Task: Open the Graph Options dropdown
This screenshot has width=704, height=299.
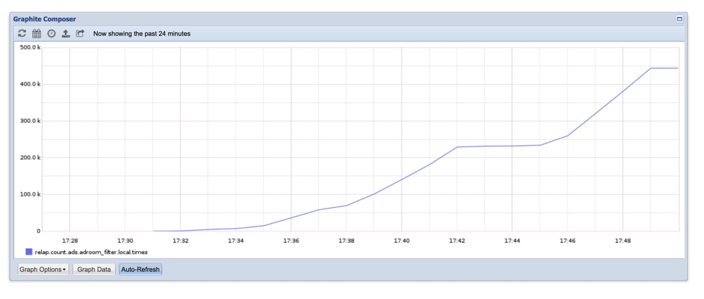Action: pos(43,269)
